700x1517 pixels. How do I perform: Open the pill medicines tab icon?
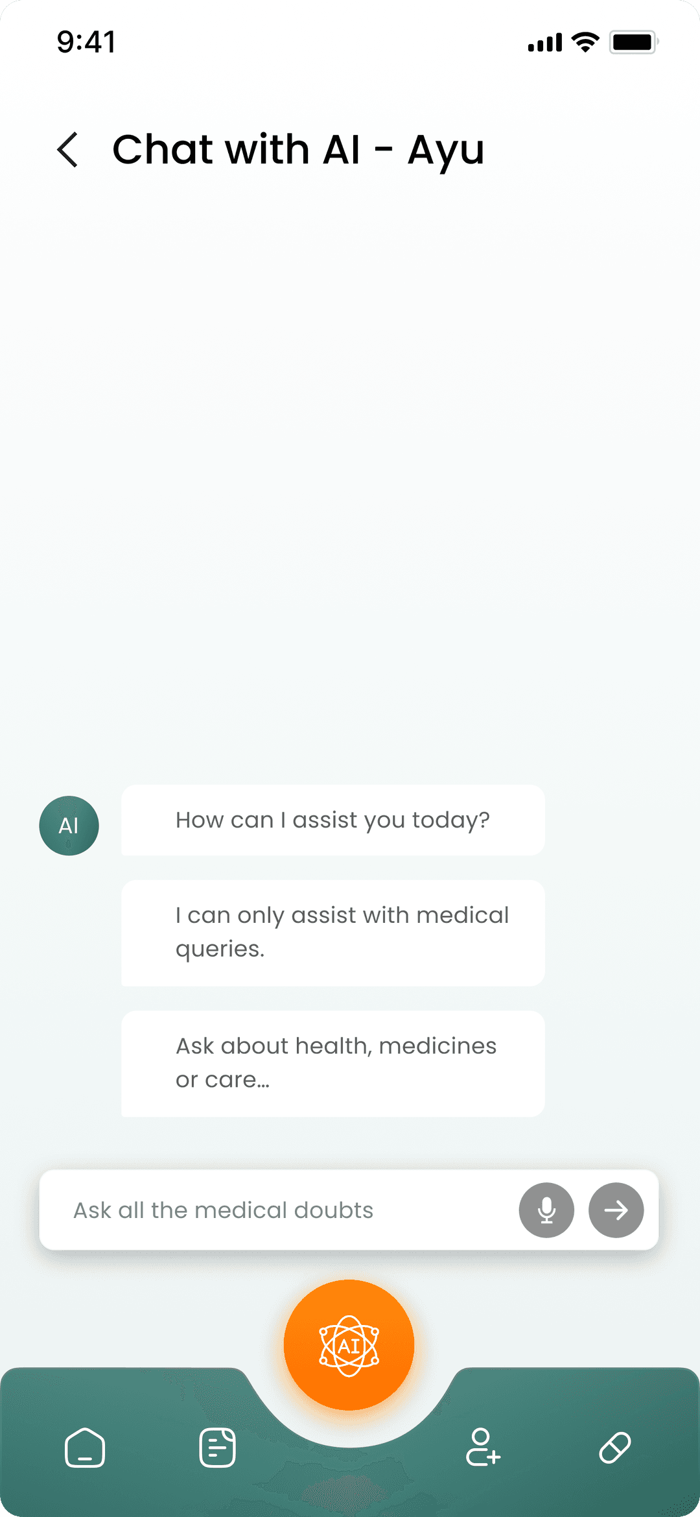pyautogui.click(x=615, y=1448)
